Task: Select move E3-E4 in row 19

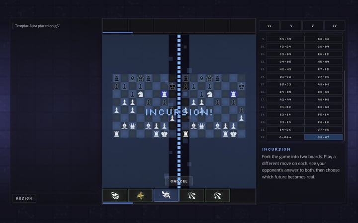Action: click(x=285, y=114)
